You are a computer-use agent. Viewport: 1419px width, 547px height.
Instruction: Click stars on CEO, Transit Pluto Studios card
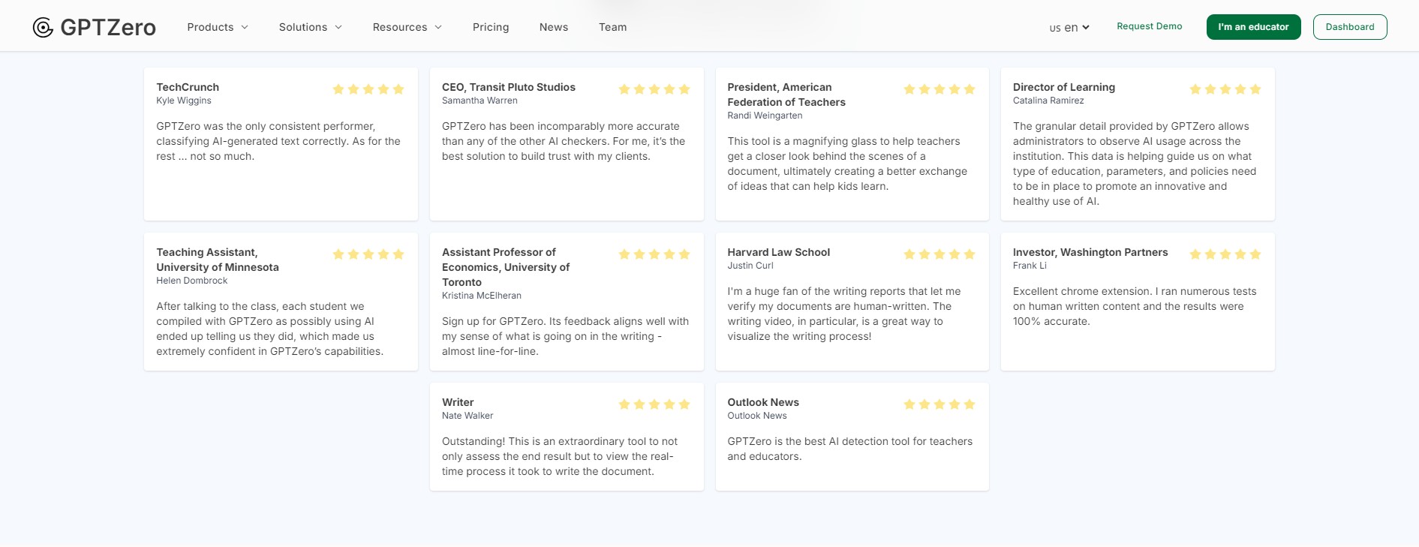(x=654, y=89)
